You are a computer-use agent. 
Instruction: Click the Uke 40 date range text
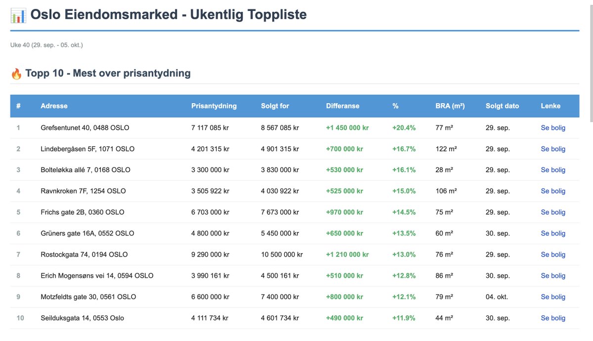point(46,45)
